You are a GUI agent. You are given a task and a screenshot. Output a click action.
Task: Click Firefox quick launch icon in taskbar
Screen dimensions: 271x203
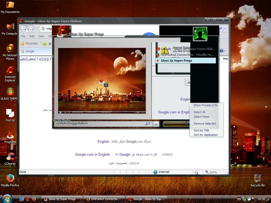[34, 199]
